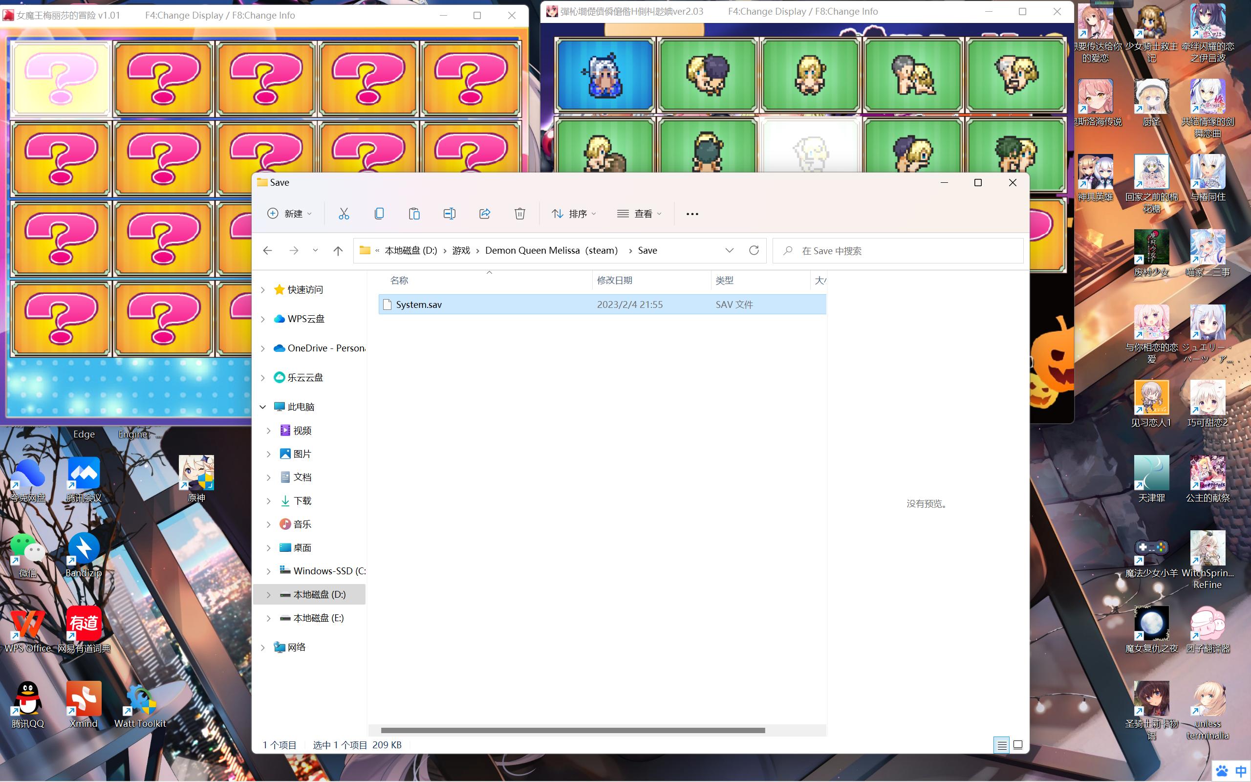Screen dimensions: 1251x782
Task: Click the Share icon in toolbar
Action: pyautogui.click(x=484, y=214)
